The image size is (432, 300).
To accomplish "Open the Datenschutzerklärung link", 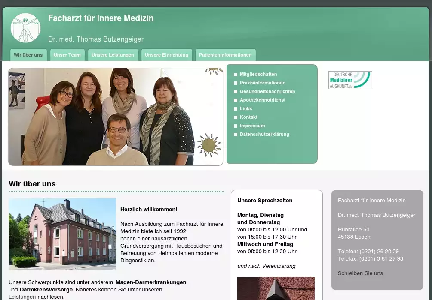I will point(264,134).
